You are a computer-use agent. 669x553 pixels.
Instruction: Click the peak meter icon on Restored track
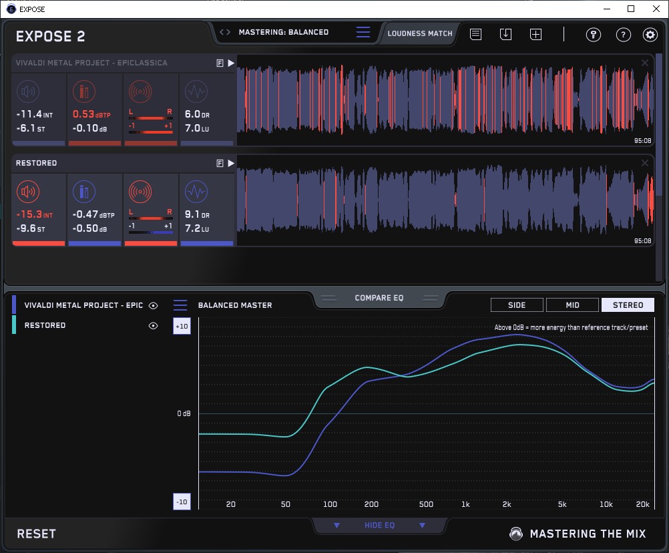(x=84, y=192)
